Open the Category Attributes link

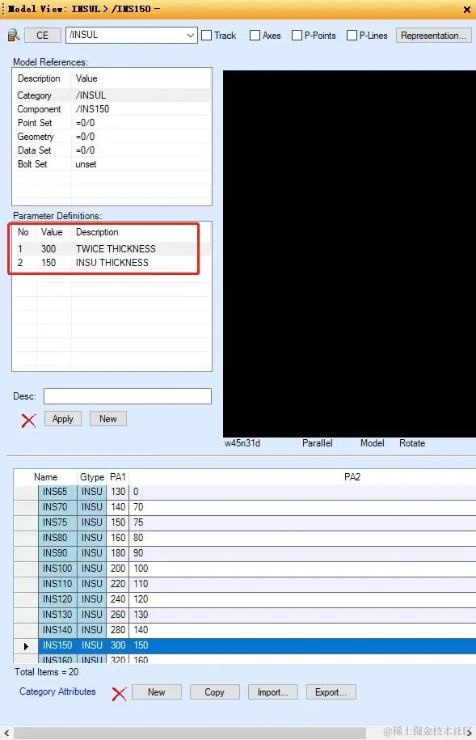57,691
